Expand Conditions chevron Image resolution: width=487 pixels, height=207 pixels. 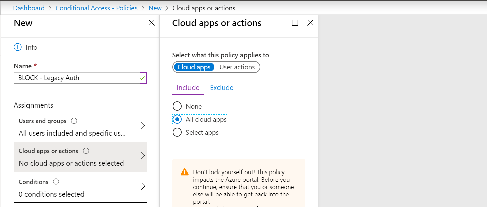point(143,186)
